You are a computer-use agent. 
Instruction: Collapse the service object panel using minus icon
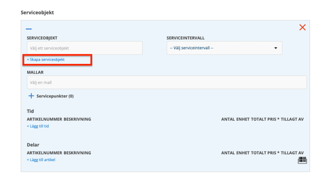click(x=29, y=29)
